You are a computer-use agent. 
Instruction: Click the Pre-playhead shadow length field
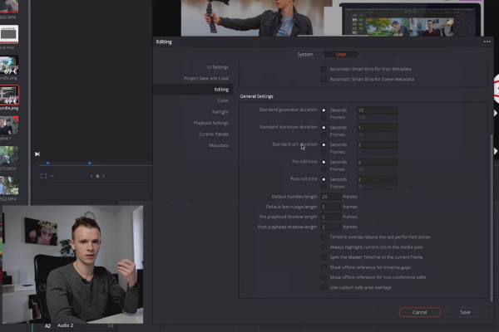click(x=331, y=217)
